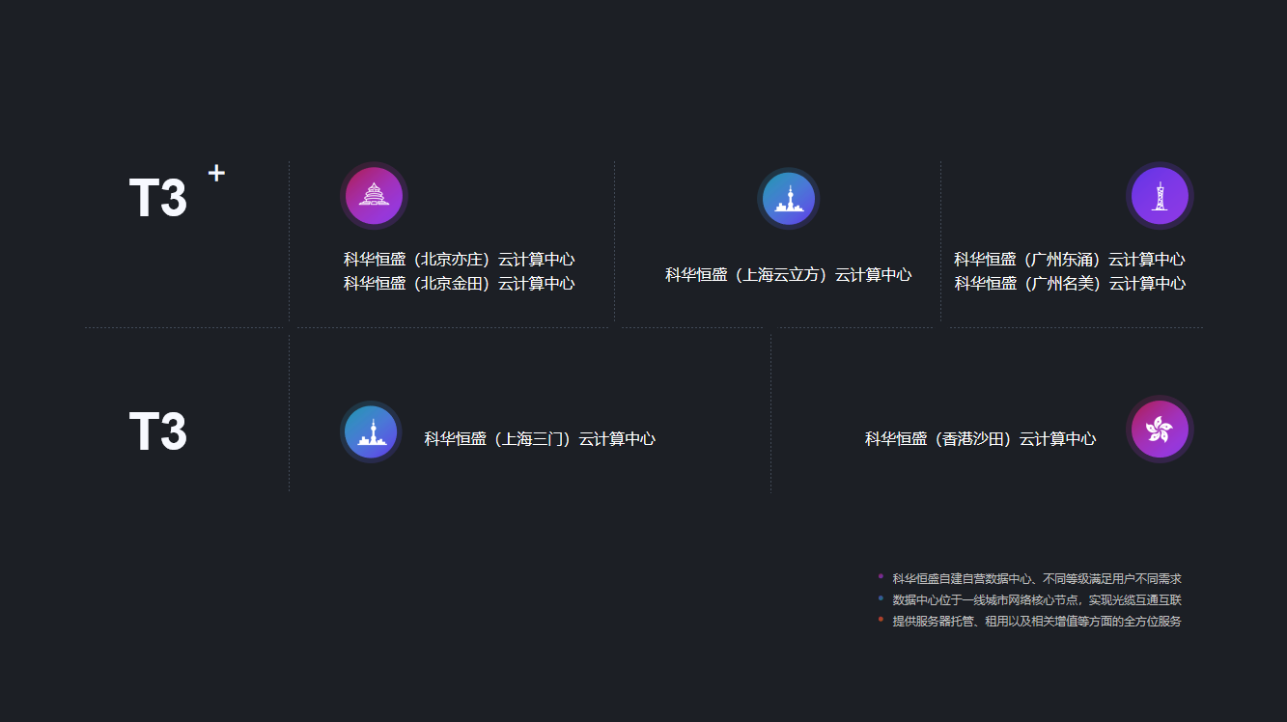Select 科华恒盛（香港沙田）云计算中心
Image resolution: width=1287 pixels, height=722 pixels.
coord(980,439)
